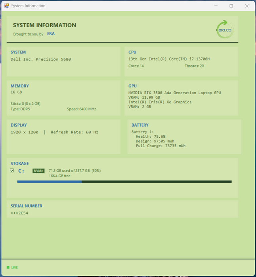The image size is (256, 277).
Task: Click 'NVIDIA RTX 3500 Ada Generation Laptop GPU'
Action: point(175,93)
